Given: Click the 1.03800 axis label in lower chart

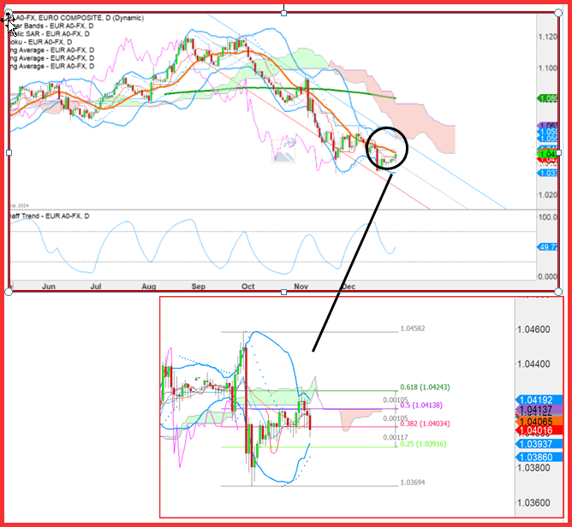Looking at the screenshot, I should click(x=533, y=468).
